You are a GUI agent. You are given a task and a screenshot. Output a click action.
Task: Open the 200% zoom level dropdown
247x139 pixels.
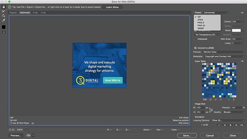pyautogui.click(x=26, y=130)
